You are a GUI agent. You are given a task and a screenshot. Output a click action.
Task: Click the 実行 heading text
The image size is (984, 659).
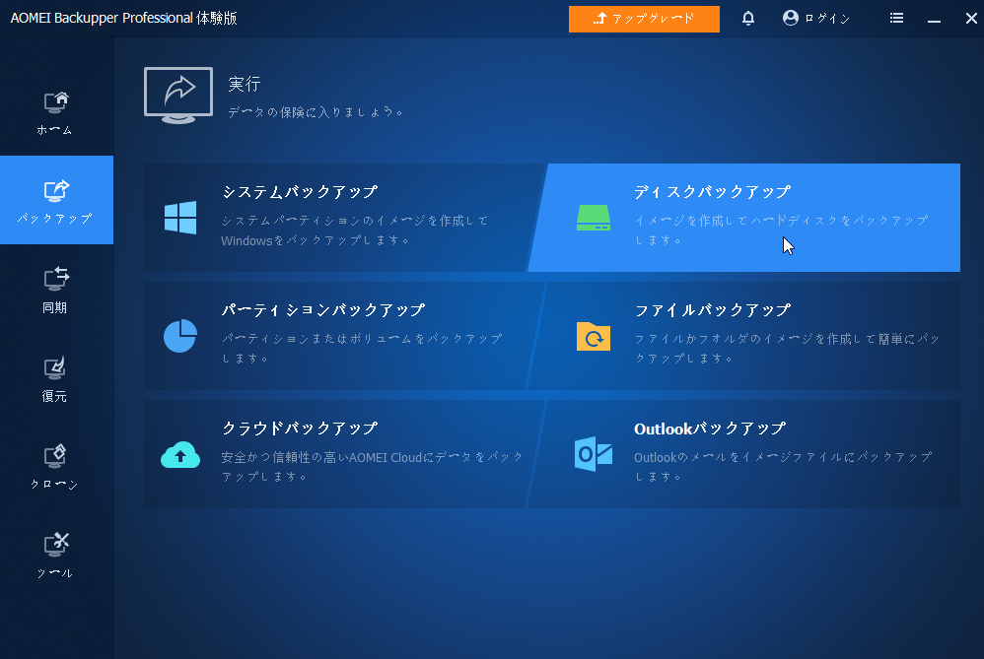pos(245,84)
